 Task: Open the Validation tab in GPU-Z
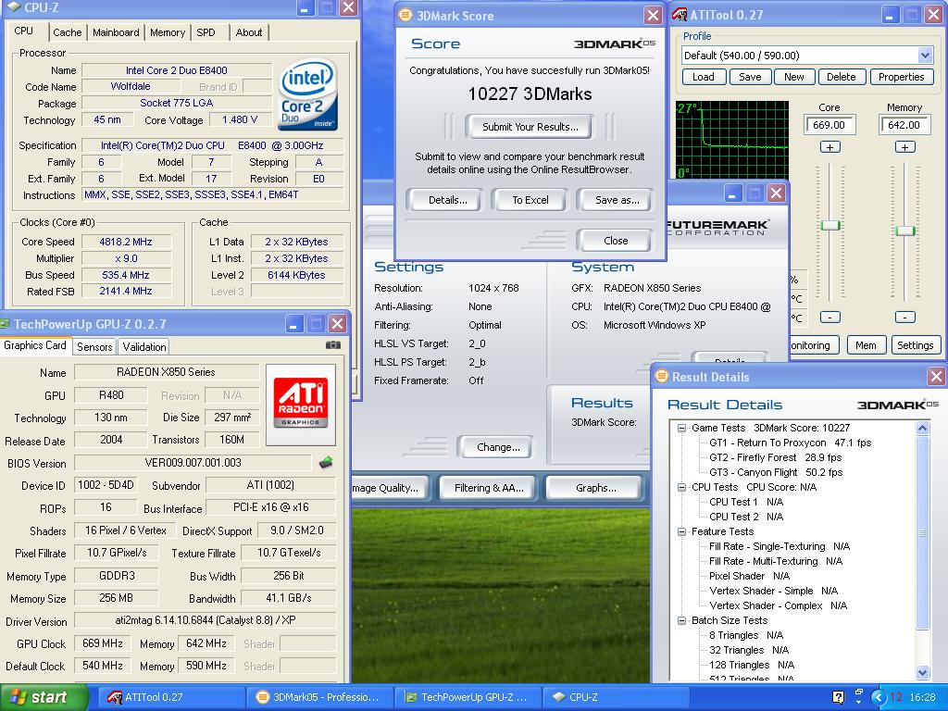(143, 347)
